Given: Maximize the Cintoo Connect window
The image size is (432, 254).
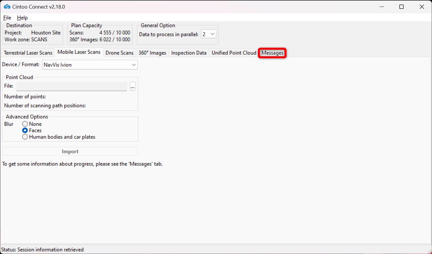Looking at the screenshot, I should pos(402,7).
